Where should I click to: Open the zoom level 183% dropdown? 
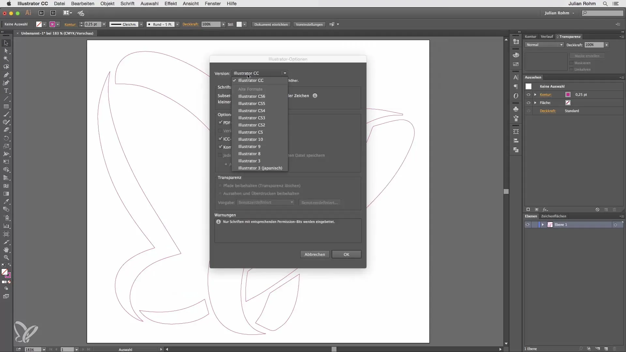tap(44, 349)
